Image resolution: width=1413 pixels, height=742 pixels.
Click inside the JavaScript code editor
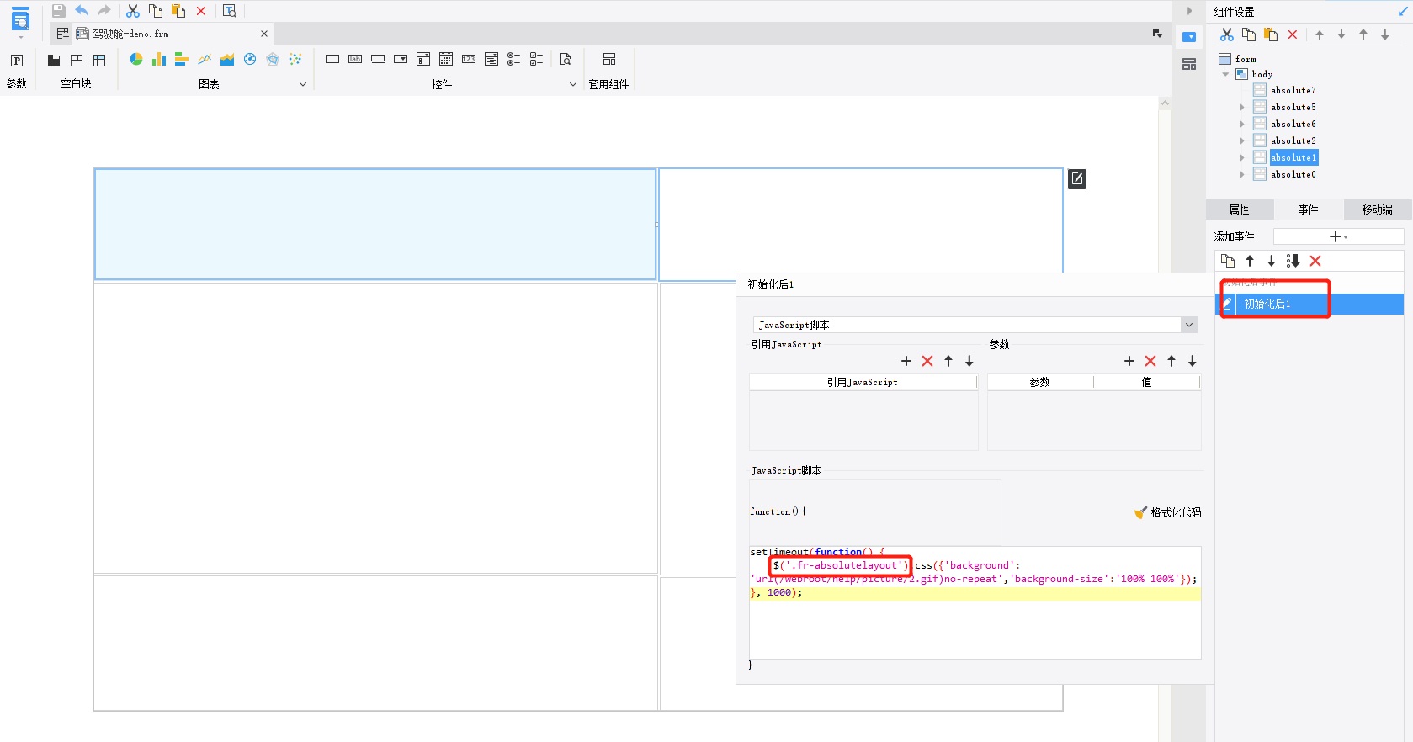(975, 602)
